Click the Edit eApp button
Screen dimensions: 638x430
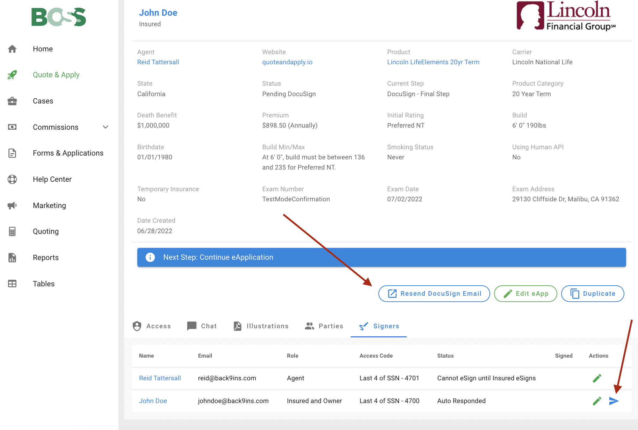click(x=525, y=294)
